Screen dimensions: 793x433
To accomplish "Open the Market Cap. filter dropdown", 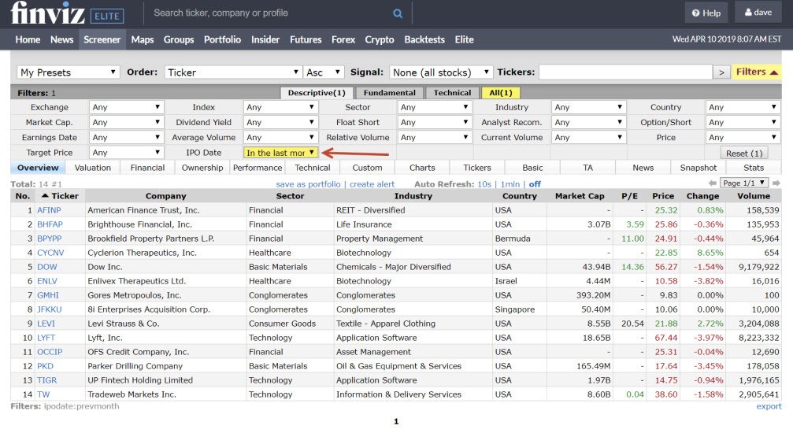I will (x=126, y=122).
